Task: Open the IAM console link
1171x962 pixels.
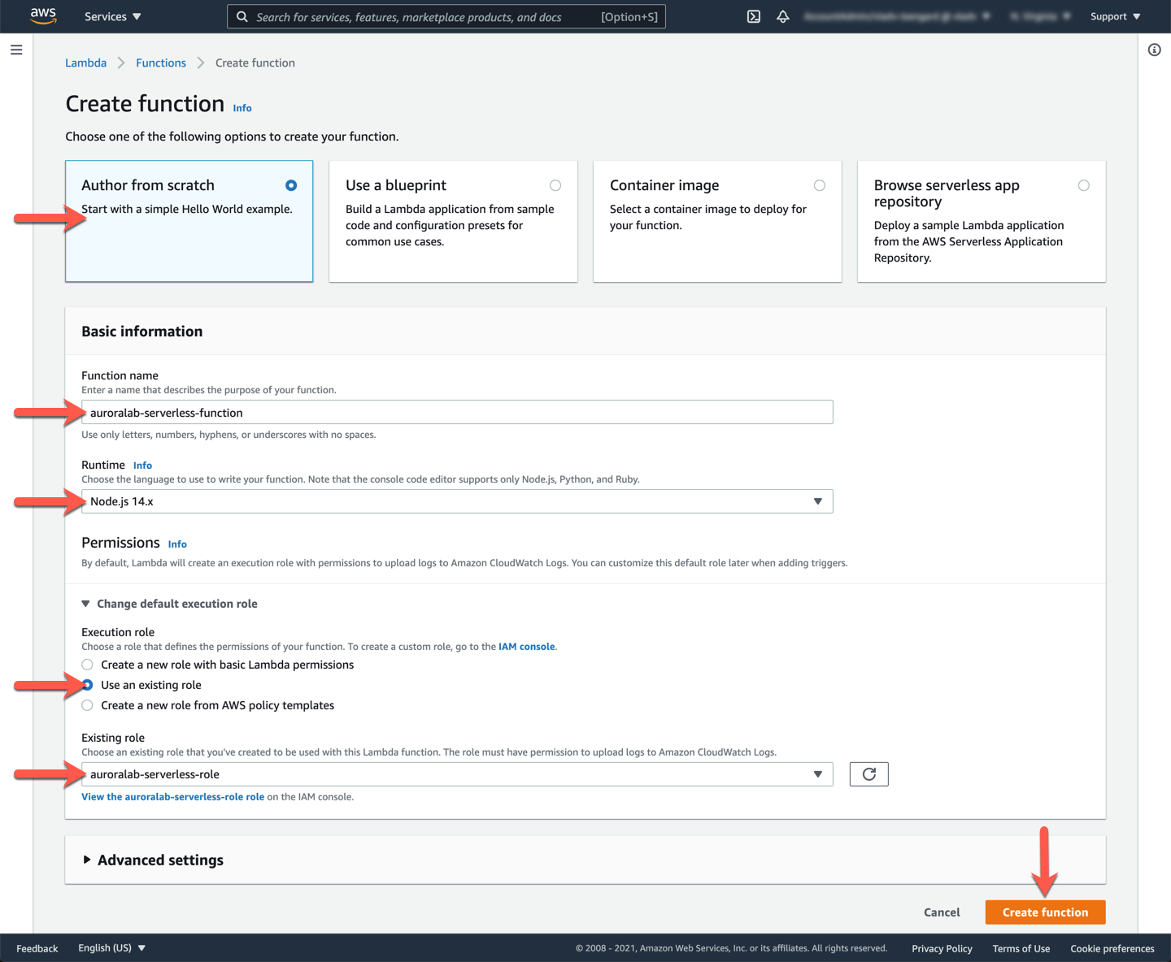Action: coord(526,647)
